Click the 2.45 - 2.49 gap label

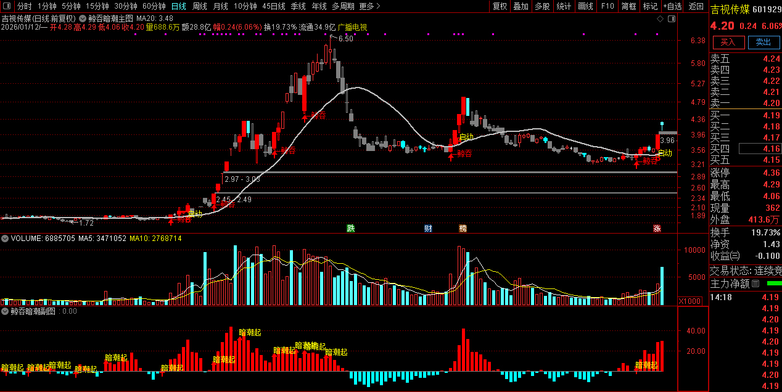(234, 199)
